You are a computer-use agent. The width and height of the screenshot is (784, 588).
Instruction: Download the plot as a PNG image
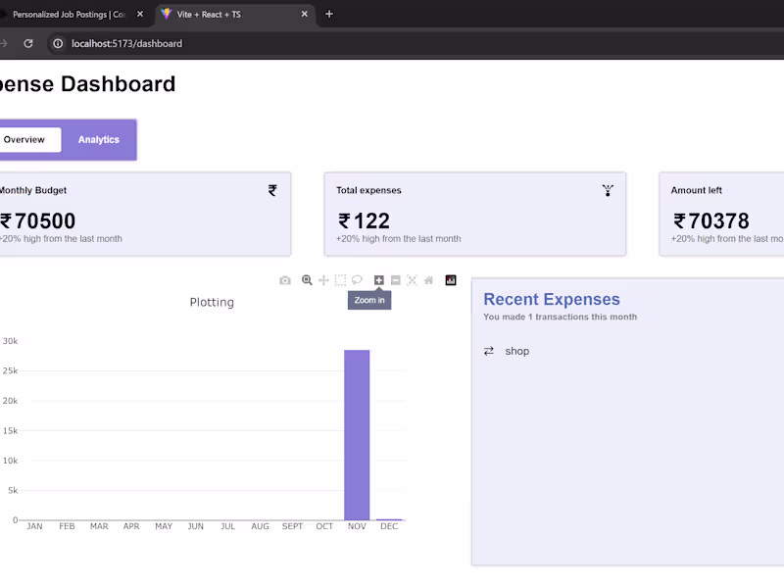(x=285, y=279)
